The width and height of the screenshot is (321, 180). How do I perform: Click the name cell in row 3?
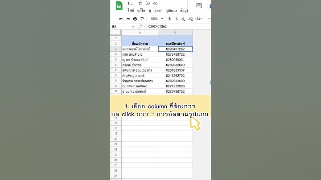click(x=140, y=49)
